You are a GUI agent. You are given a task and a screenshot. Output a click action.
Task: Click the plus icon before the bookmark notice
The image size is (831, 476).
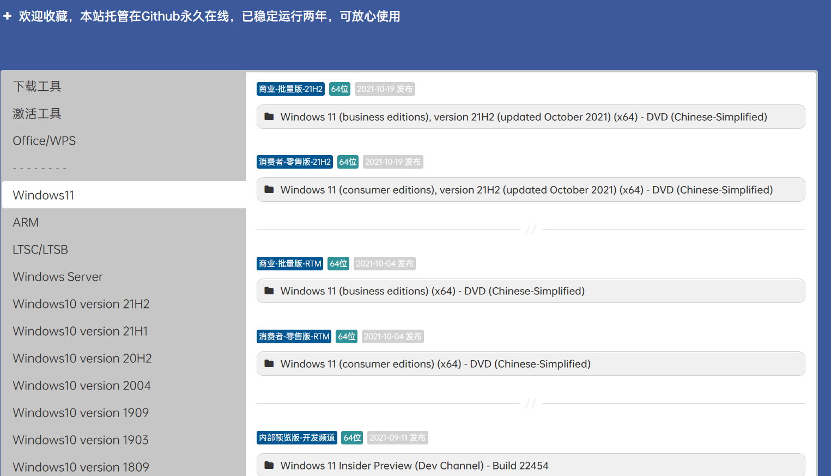point(8,16)
